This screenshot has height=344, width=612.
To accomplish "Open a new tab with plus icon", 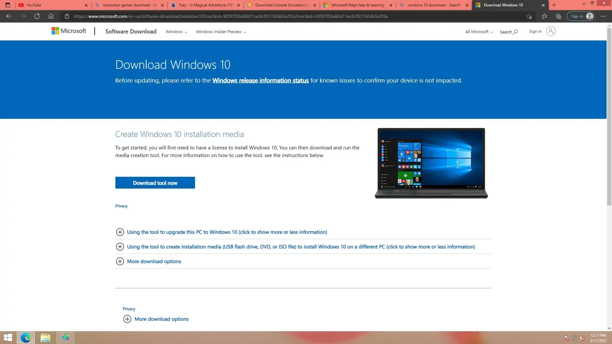I will click(554, 5).
